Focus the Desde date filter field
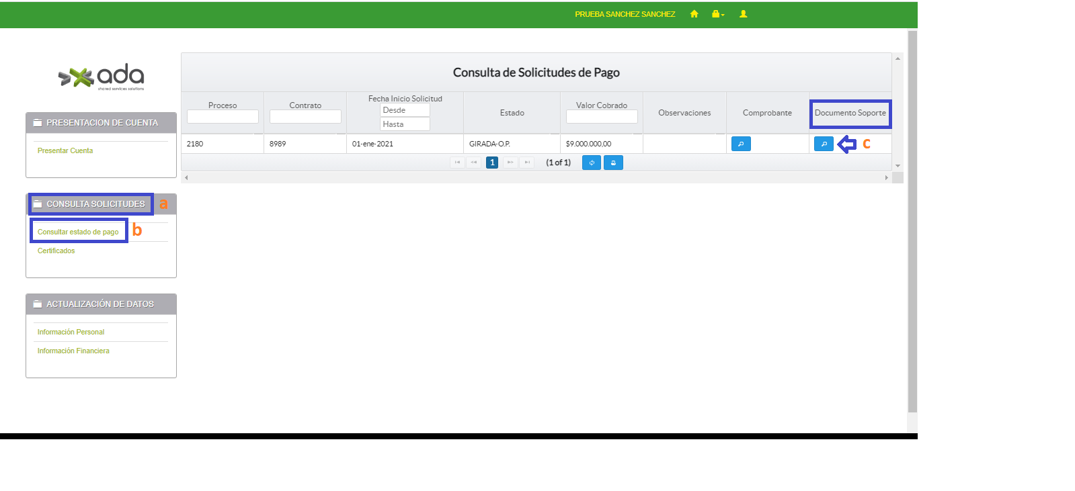Viewport: 1075px width, 491px height. click(x=405, y=110)
